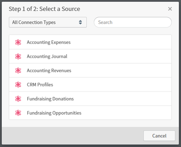Image resolution: width=181 pixels, height=147 pixels.
Task: Click the atom icon beside Accounting Revenues
Action: pos(18,71)
